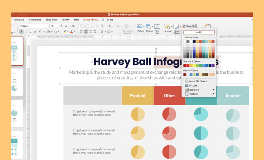
Task: Open the Shapes gallery
Action: [x=149, y=28]
